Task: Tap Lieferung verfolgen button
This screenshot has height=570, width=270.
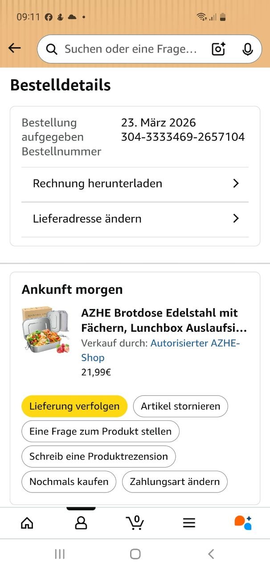Action: tap(74, 406)
